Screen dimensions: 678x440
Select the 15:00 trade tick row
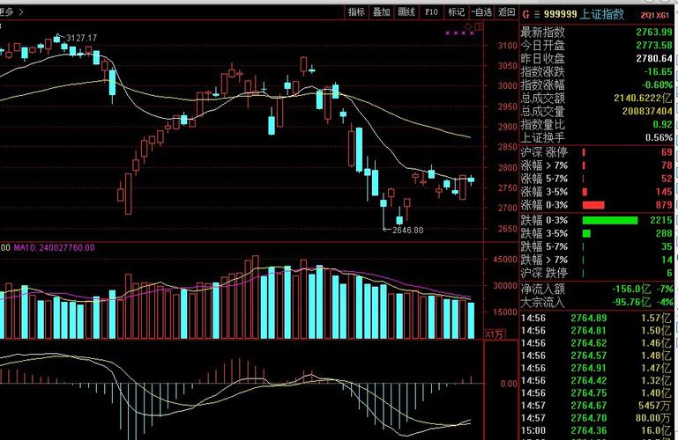point(597,430)
